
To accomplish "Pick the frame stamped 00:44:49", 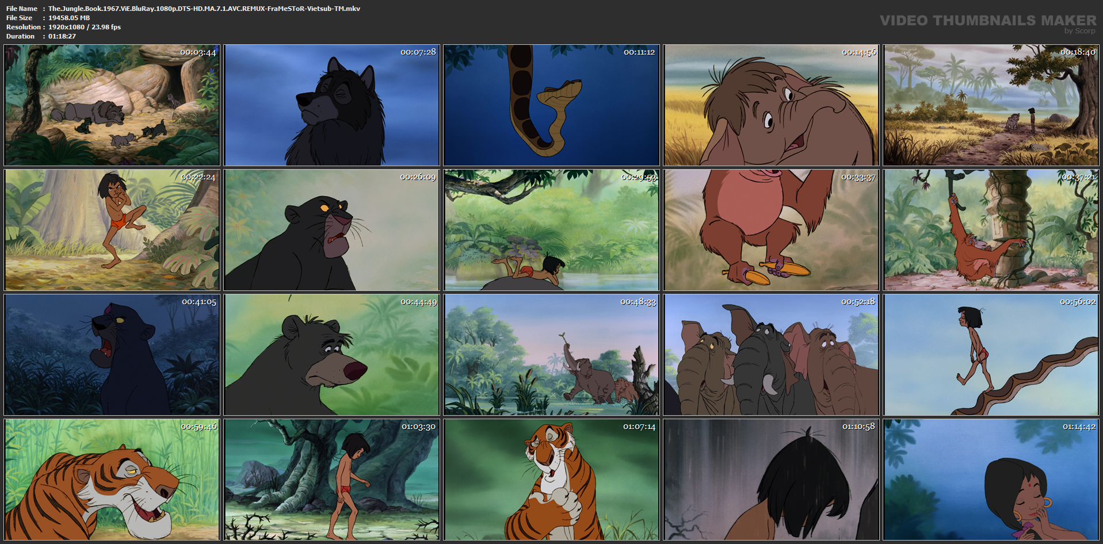I will coord(332,355).
